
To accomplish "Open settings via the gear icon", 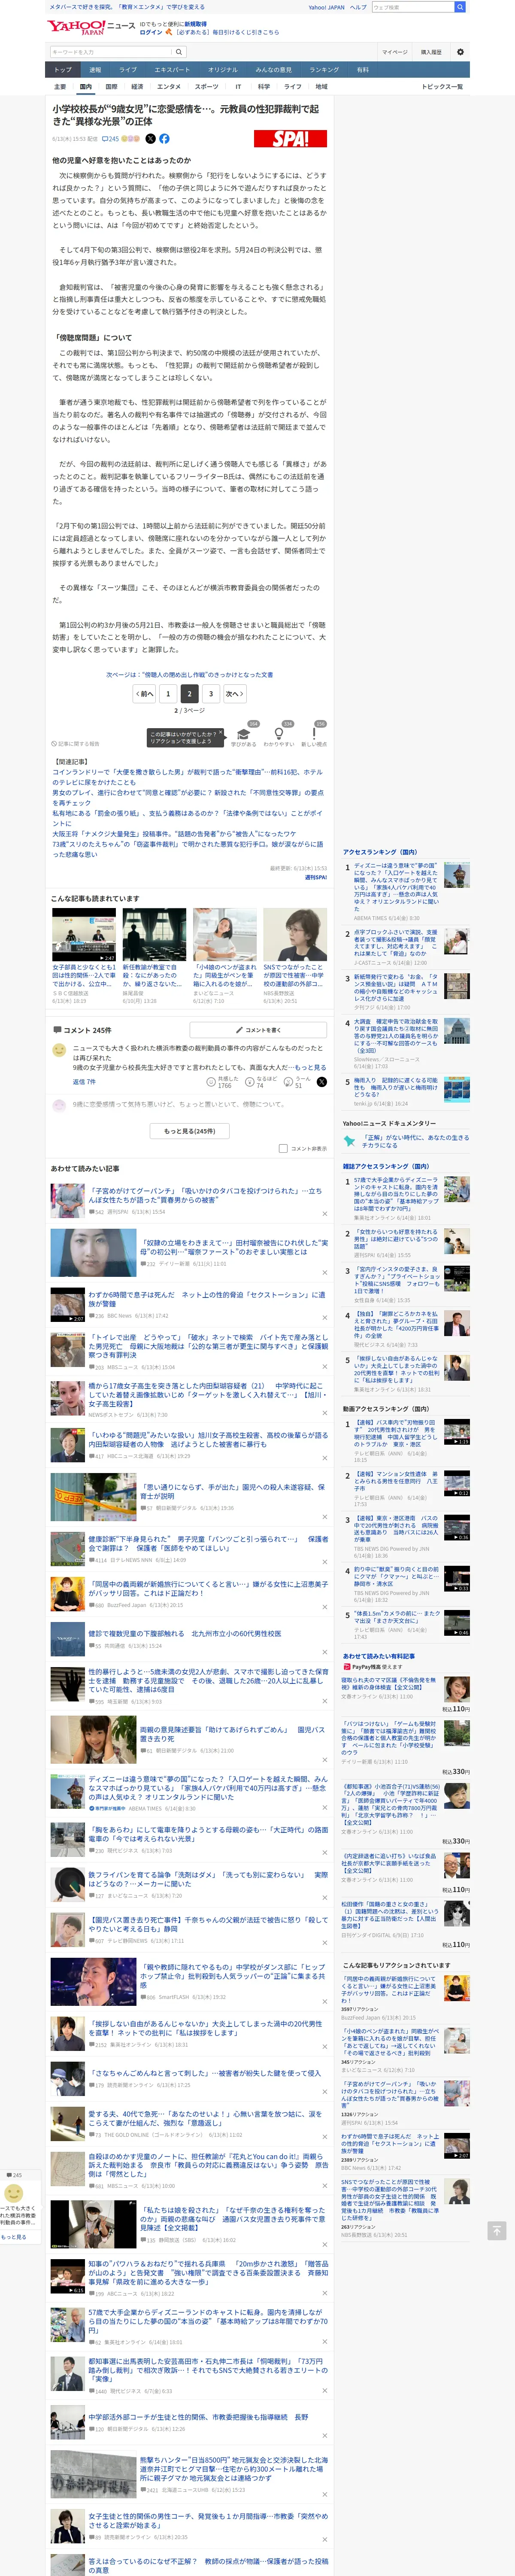I will pos(460,52).
